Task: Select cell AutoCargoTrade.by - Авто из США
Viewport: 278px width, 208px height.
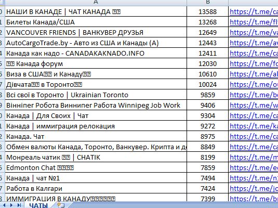Action: [x=96, y=43]
